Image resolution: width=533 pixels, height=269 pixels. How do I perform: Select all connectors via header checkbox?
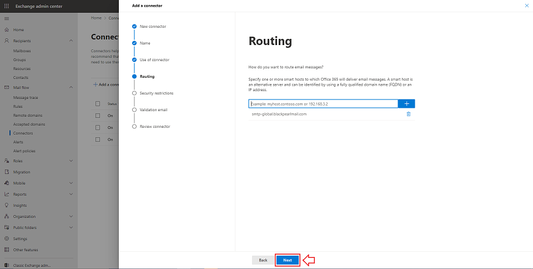coord(98,104)
